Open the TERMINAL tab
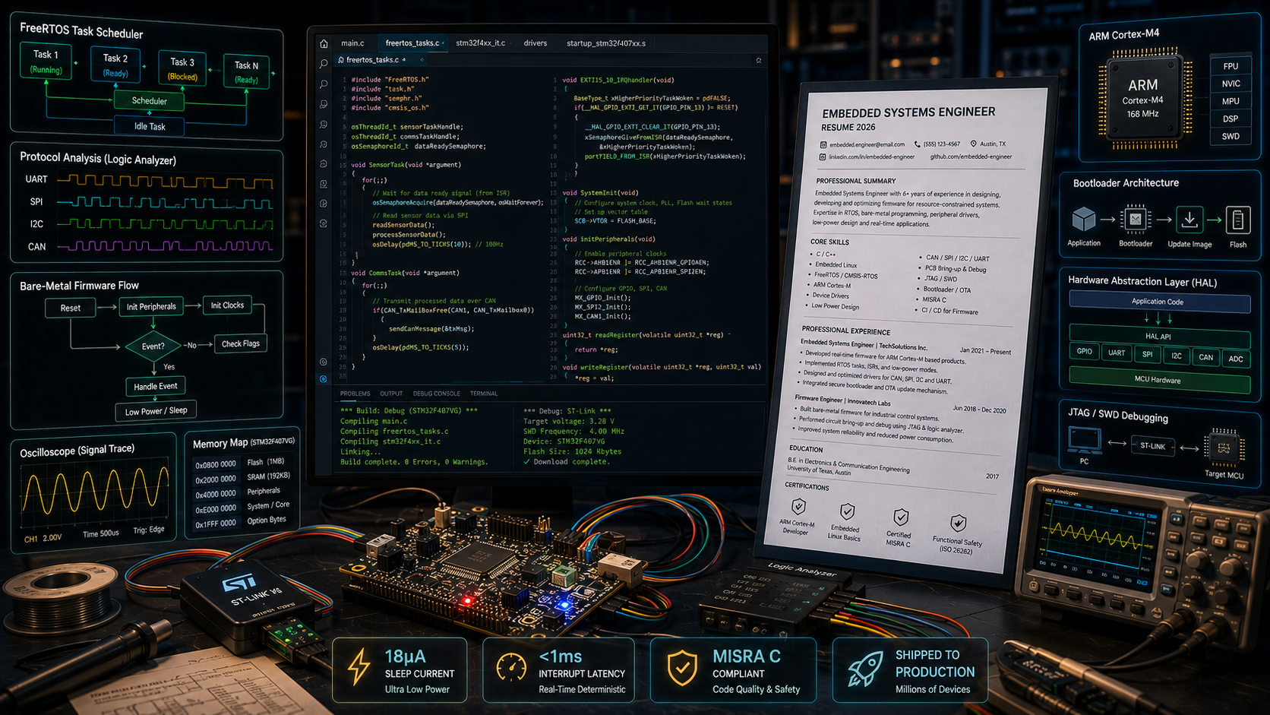 [x=483, y=394]
